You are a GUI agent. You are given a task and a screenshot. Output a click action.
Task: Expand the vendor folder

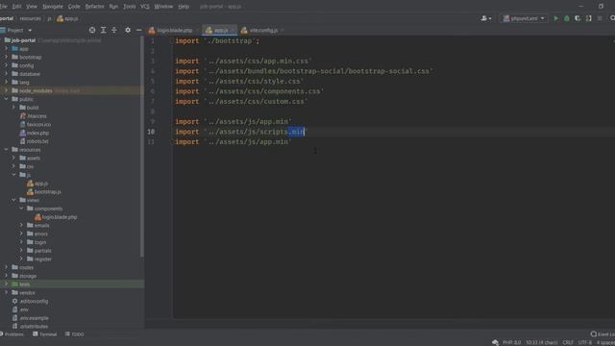(7, 292)
